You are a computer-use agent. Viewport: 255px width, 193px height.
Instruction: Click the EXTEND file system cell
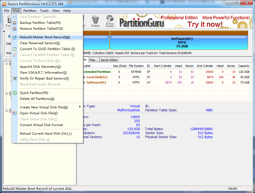click(136, 72)
